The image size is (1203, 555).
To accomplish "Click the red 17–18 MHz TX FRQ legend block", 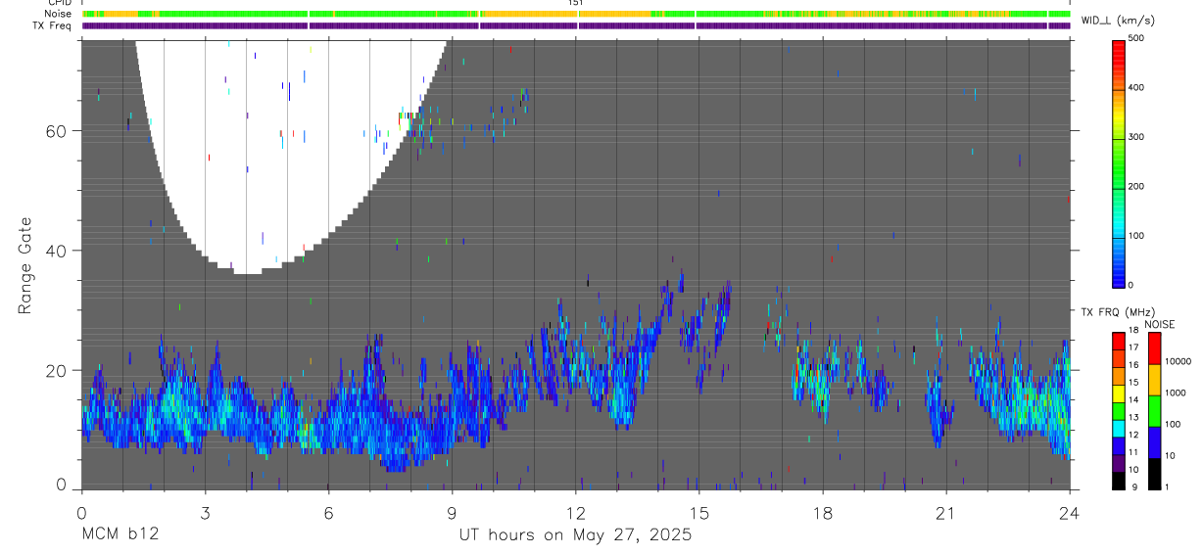I will point(1118,341).
